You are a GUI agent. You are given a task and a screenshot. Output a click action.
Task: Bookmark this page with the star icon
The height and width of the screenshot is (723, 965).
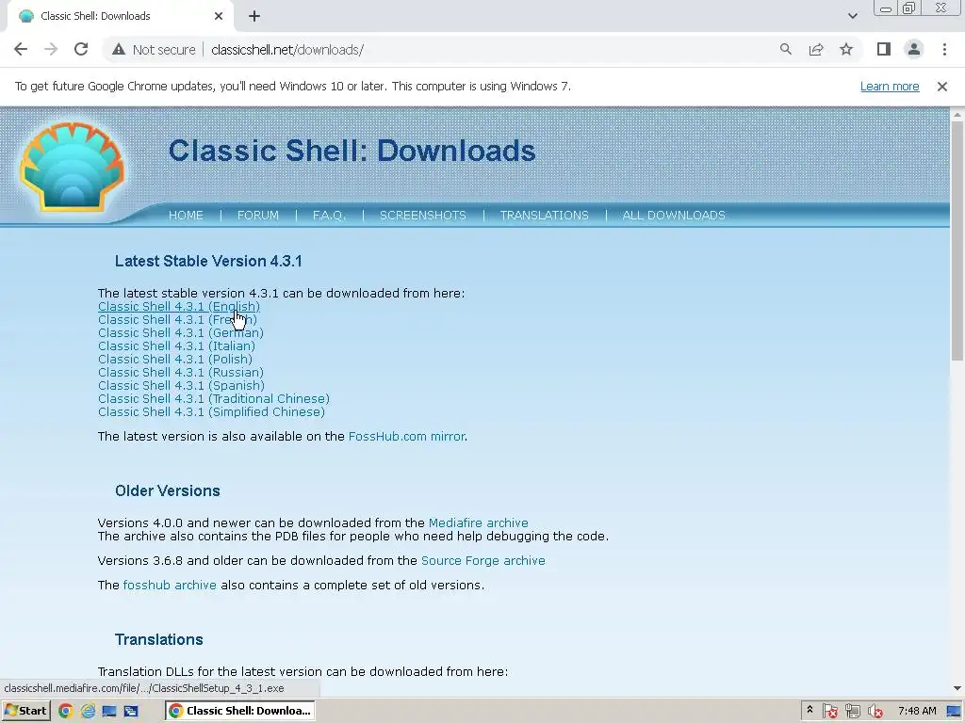(846, 49)
